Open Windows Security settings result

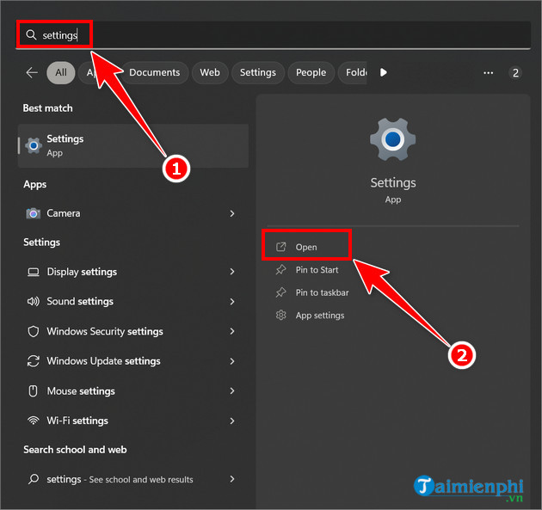click(x=133, y=331)
